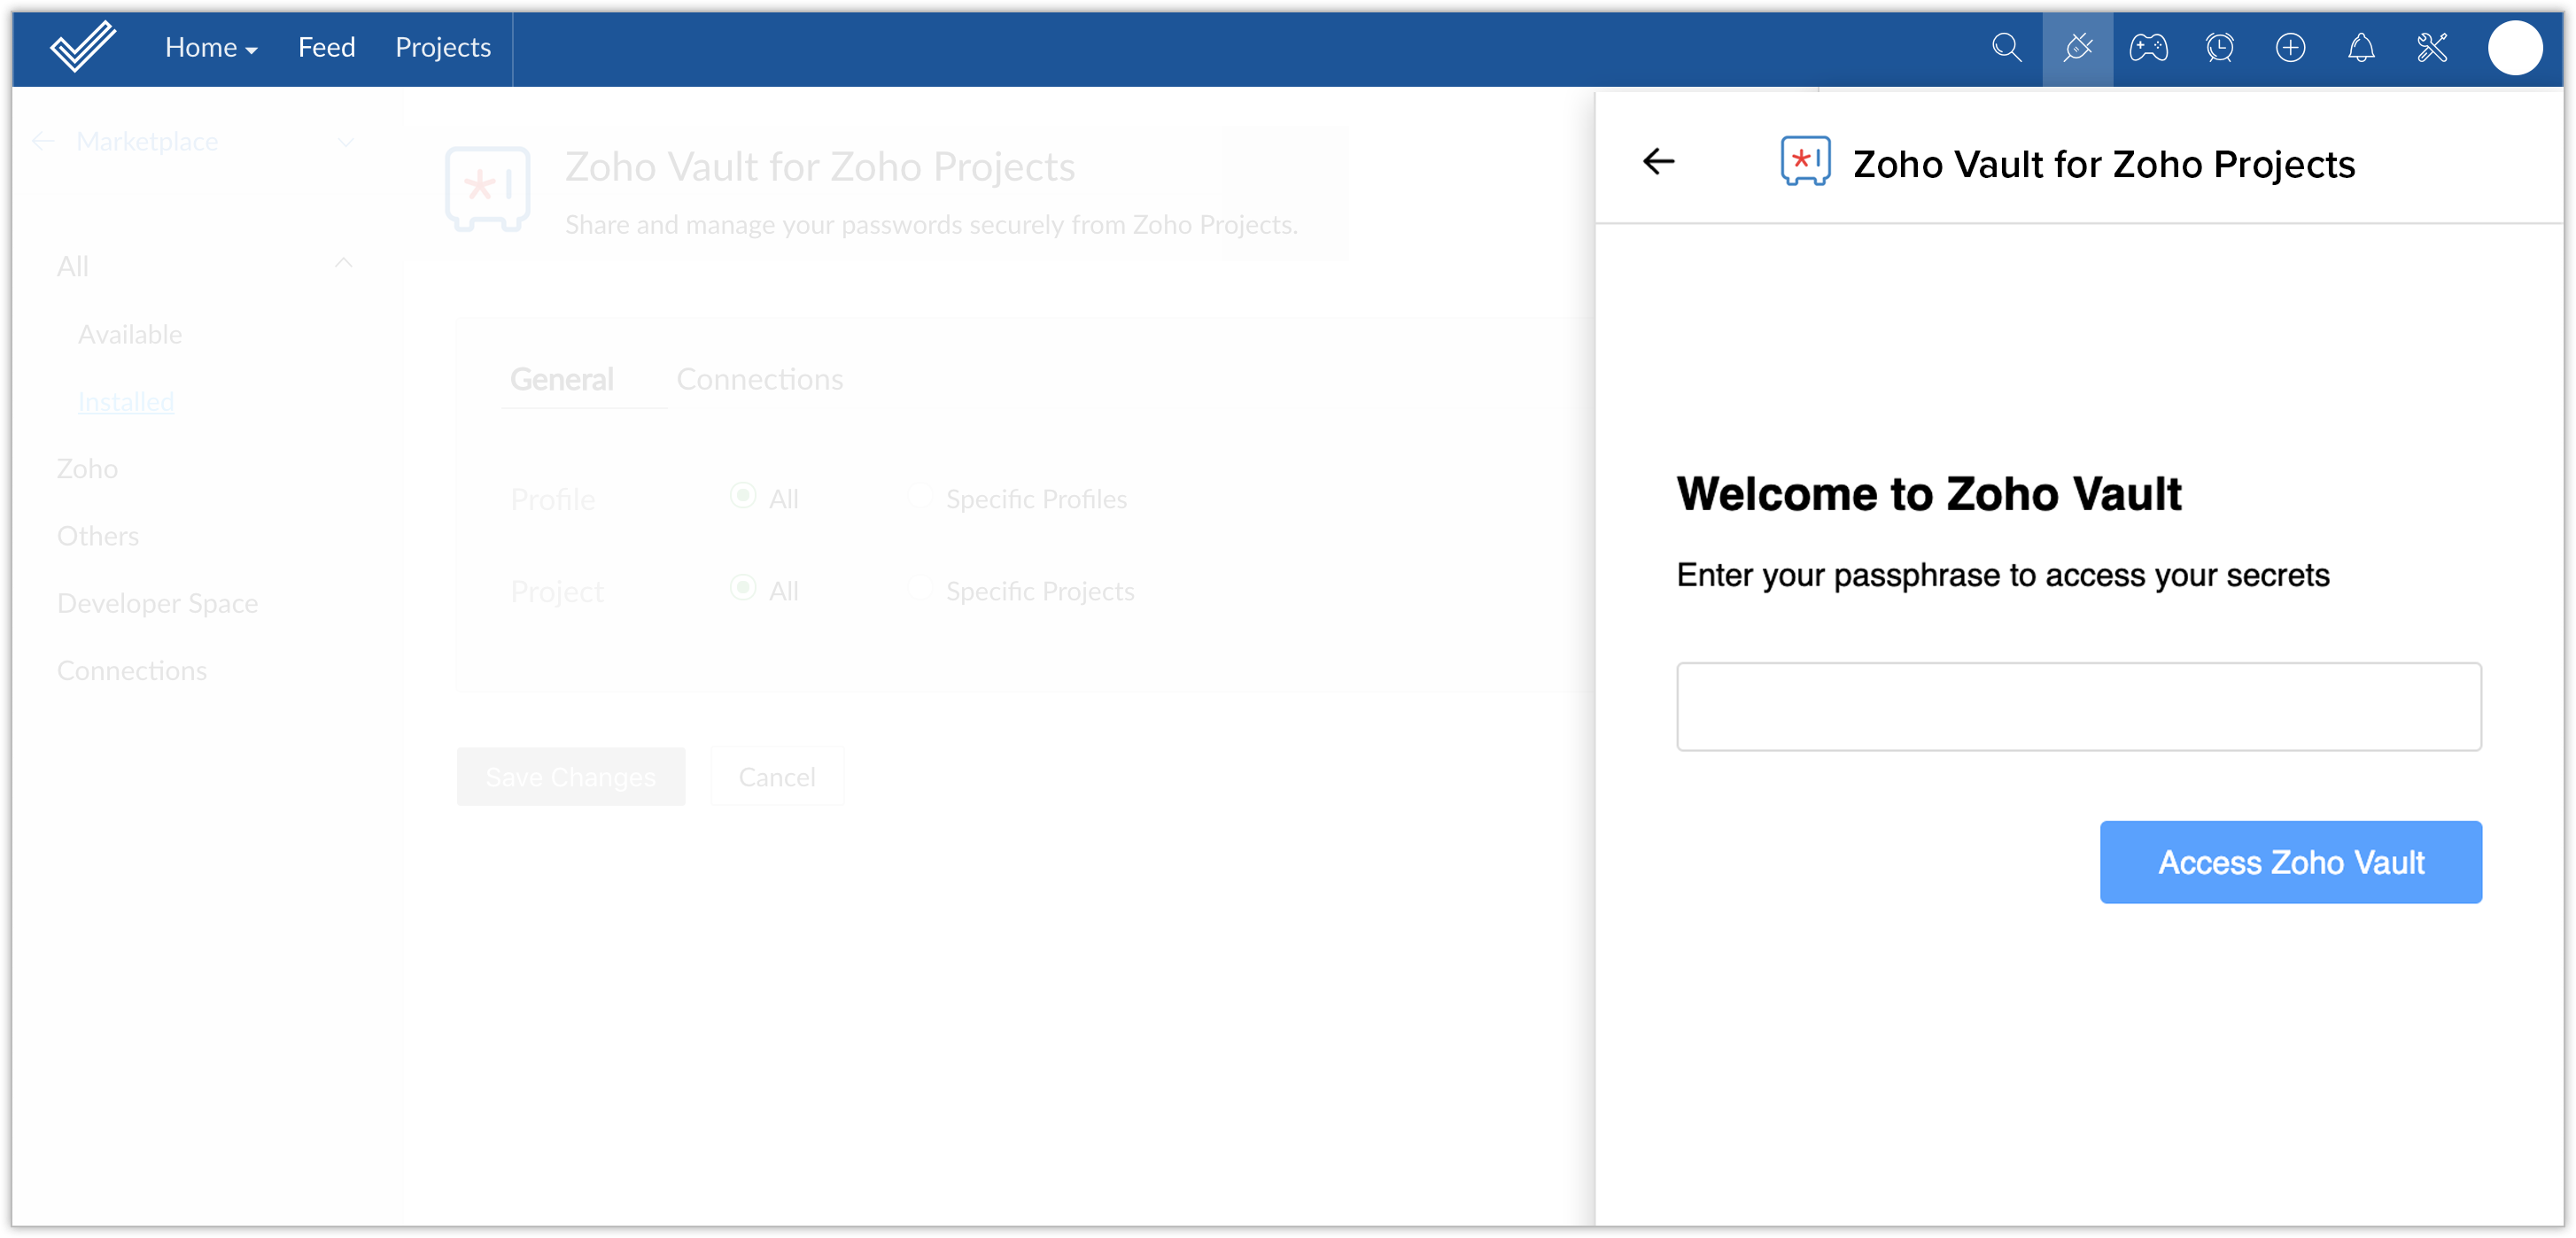2576x1238 pixels.
Task: Open the search icon in top bar
Action: point(2006,47)
